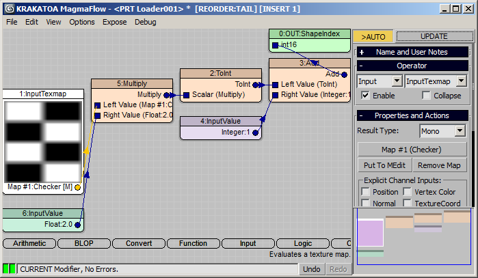Viewport: 478px width, 278px height.
Task: Open the Result Type Mono dropdown
Action: coord(460,131)
